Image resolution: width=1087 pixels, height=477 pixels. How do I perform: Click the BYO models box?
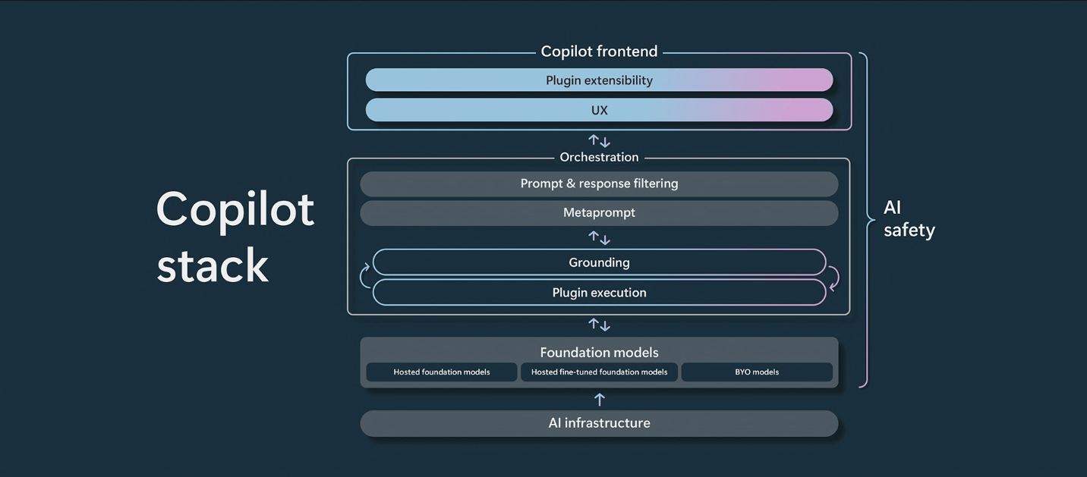click(757, 372)
